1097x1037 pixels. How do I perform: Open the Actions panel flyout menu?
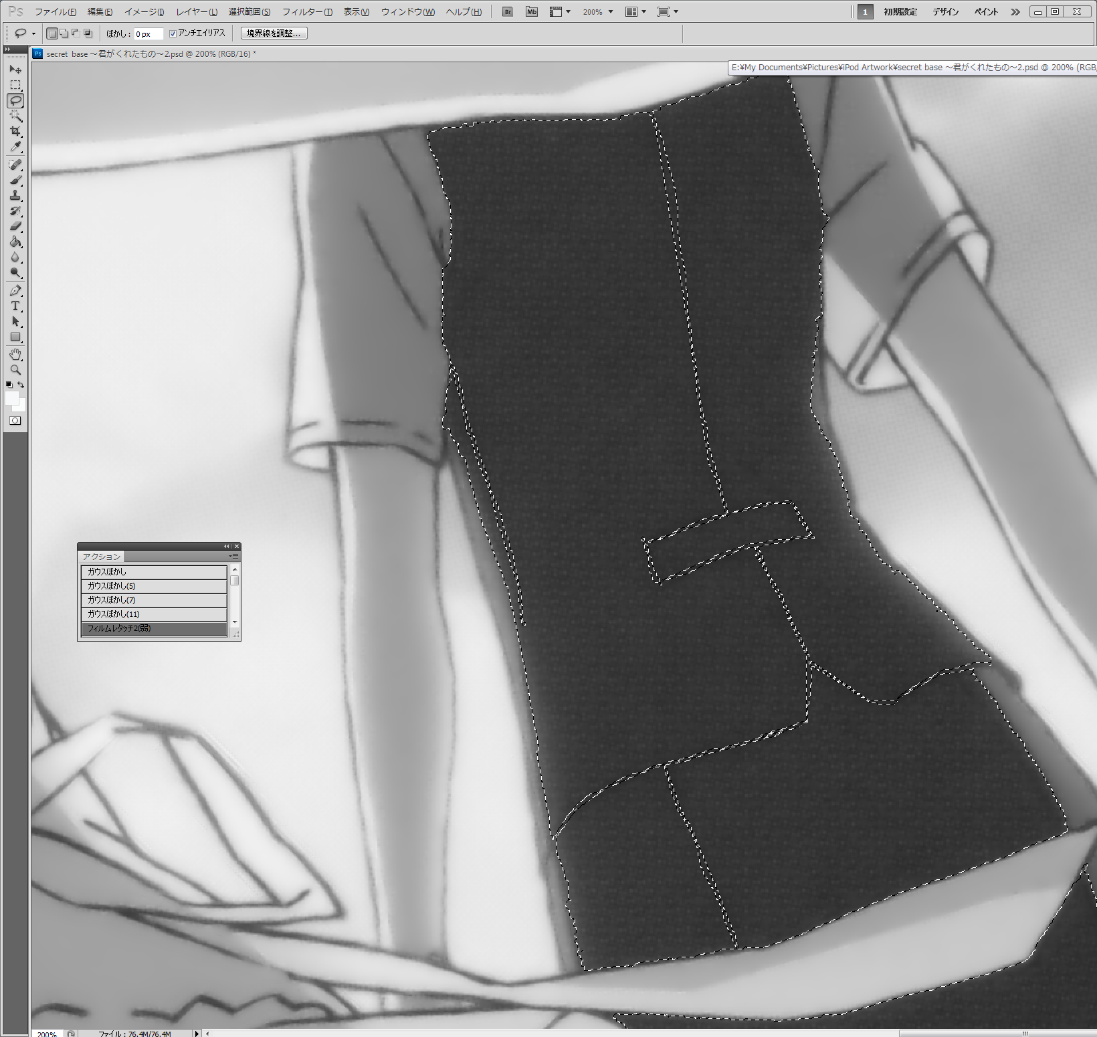[233, 556]
